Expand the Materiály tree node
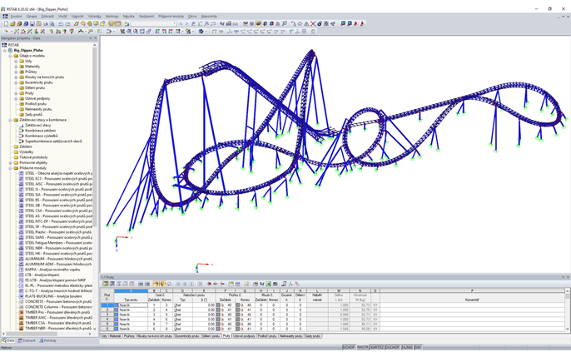This screenshot has height=357, width=571. point(16,67)
